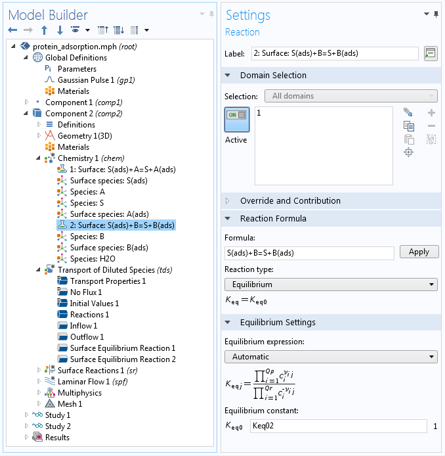Open the Equilibrium expression Automatic dropdown
The image size is (445, 456).
click(331, 357)
